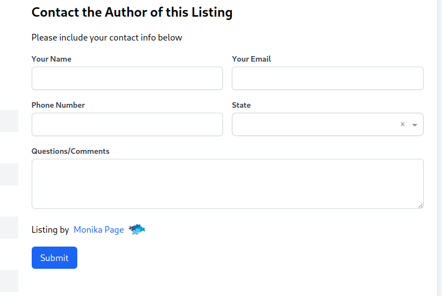Click into the Your Email text box
442x296 pixels.
(x=327, y=78)
